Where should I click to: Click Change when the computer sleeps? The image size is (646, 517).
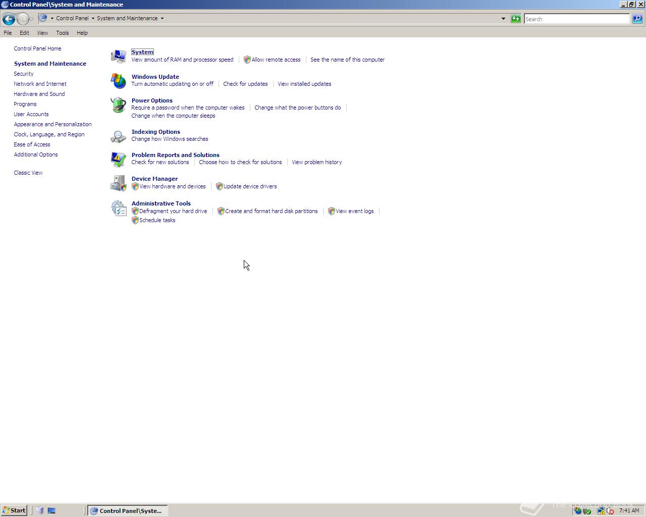(173, 116)
